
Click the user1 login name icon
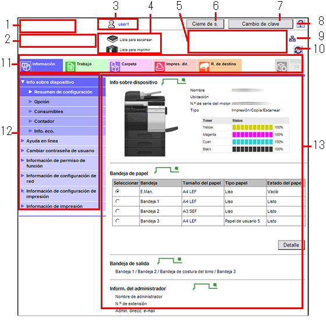tap(111, 24)
